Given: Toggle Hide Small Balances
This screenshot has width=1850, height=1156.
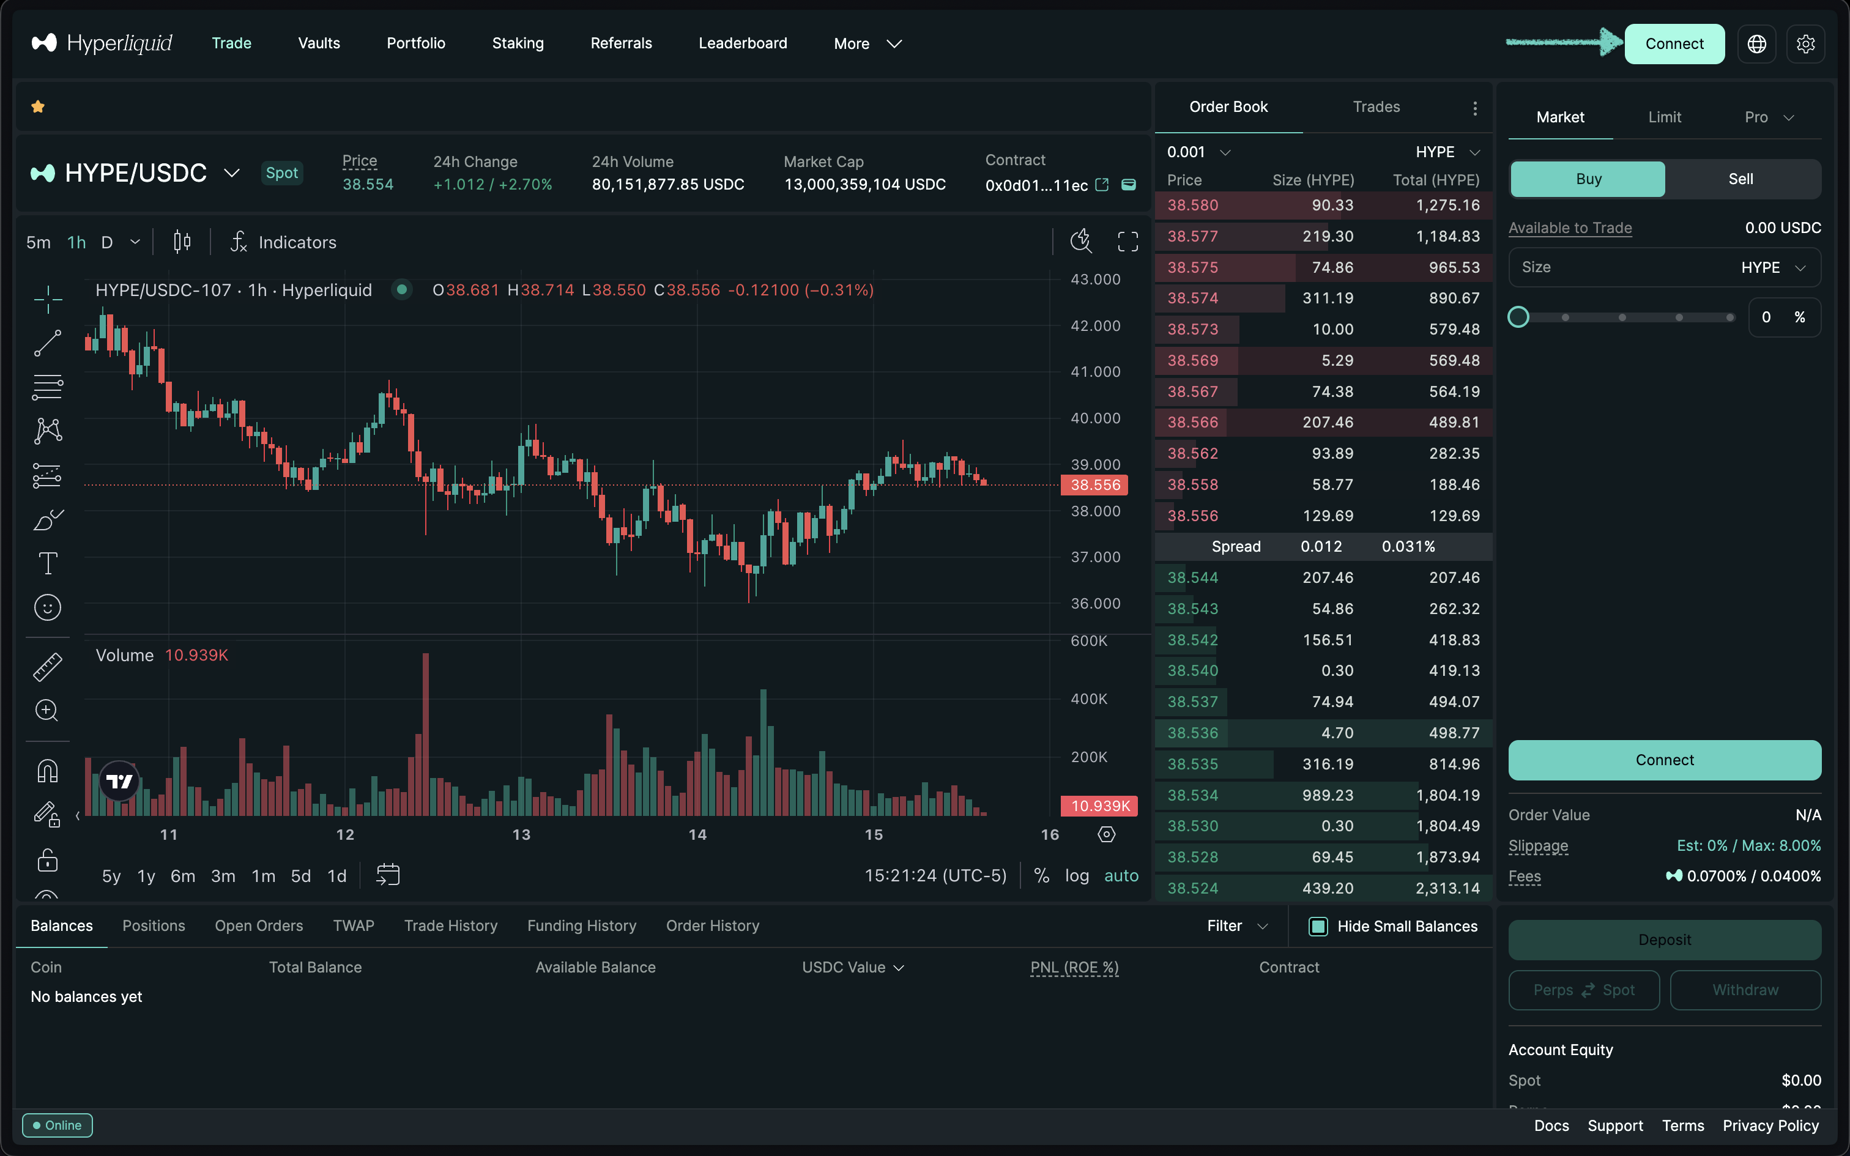Looking at the screenshot, I should (1318, 926).
